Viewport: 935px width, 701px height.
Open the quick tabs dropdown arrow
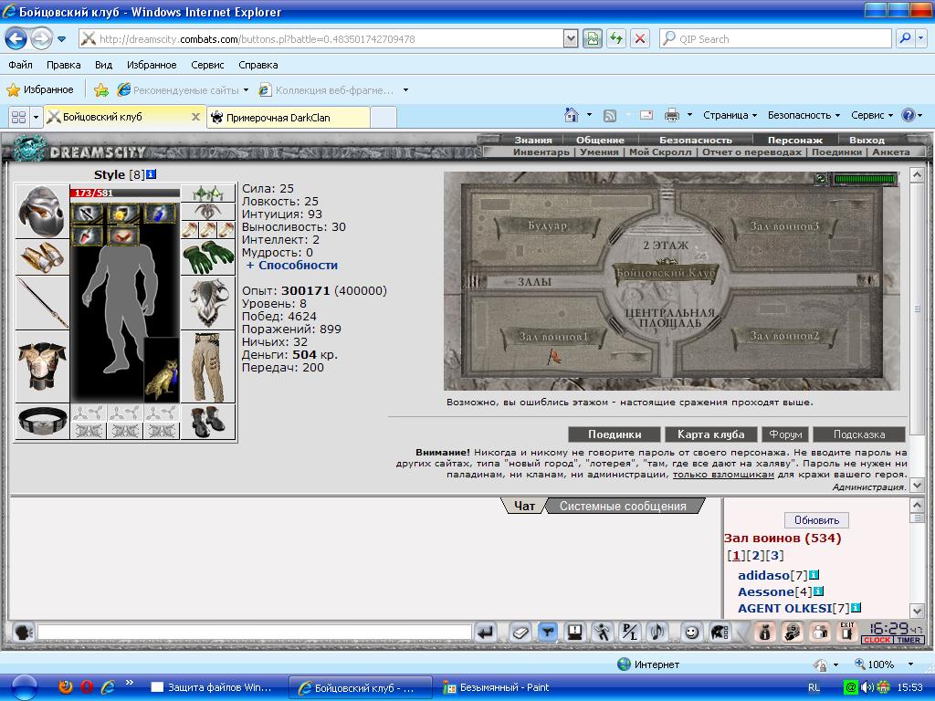(x=36, y=117)
